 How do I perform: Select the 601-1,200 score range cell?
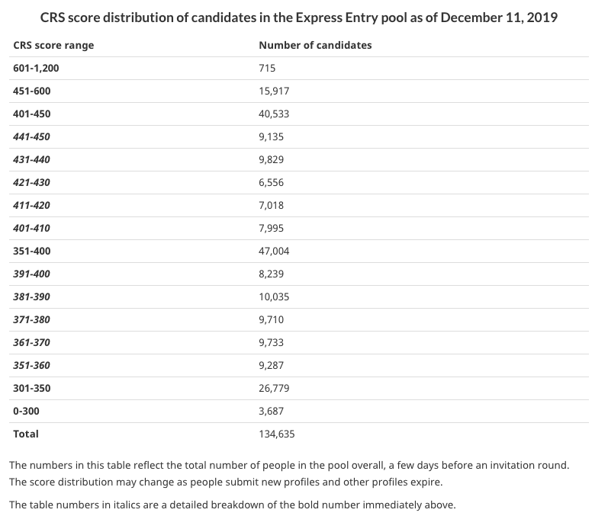pos(36,68)
